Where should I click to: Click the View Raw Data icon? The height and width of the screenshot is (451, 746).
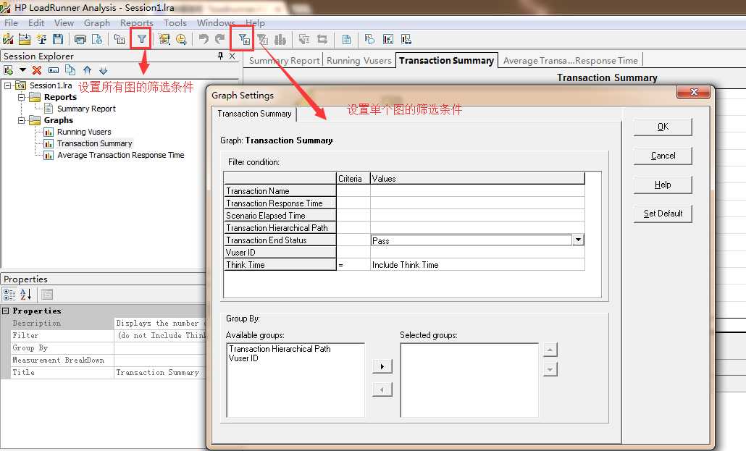click(346, 40)
